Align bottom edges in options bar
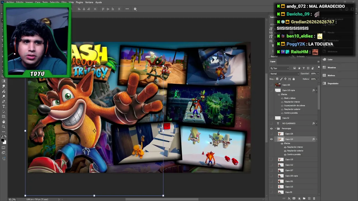Image resolution: width=358 pixels, height=201 pixels. (x=113, y=9)
